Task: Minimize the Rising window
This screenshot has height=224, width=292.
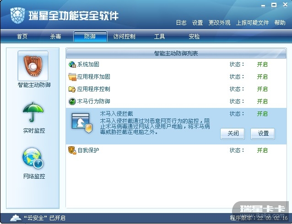Action: click(263, 5)
